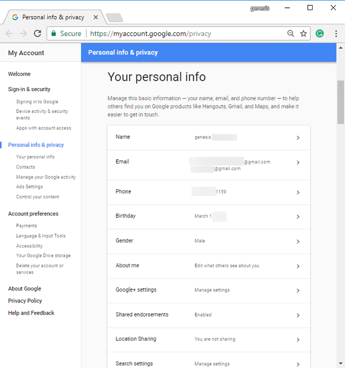Open the green Grammarly extension icon
Image resolution: width=345 pixels, height=368 pixels.
(x=320, y=33)
